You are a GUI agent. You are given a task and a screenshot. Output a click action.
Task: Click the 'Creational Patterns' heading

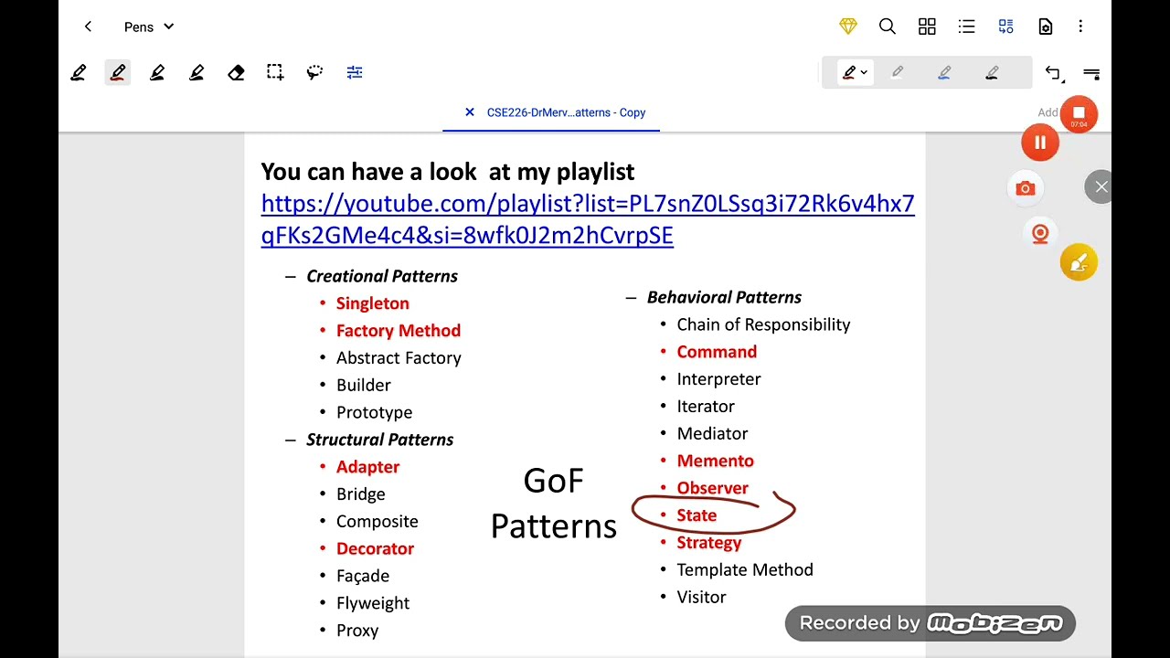click(381, 276)
